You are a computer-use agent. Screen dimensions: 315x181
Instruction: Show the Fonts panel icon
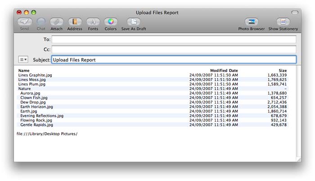pyautogui.click(x=93, y=22)
